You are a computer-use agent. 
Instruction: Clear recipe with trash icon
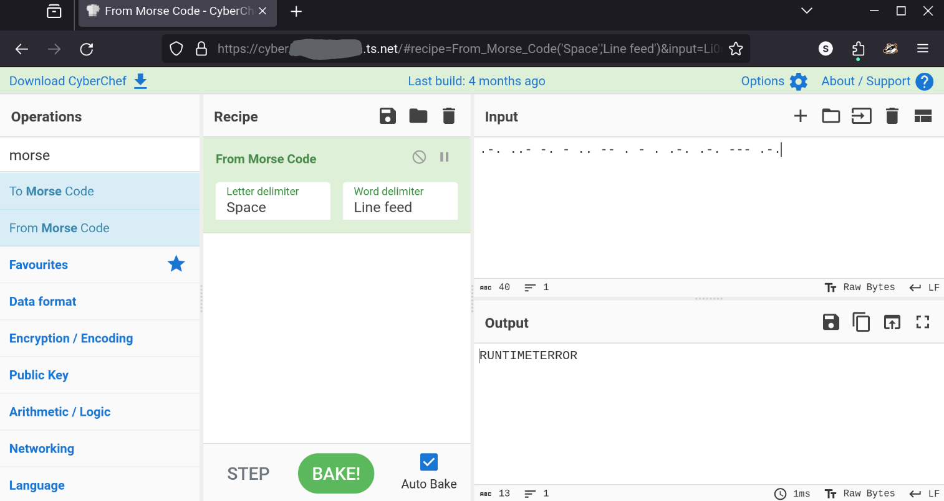[449, 116]
